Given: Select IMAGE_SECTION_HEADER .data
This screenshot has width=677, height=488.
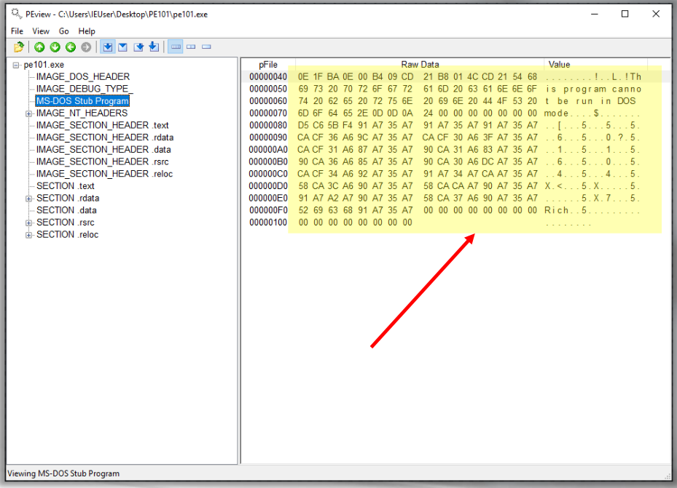Looking at the screenshot, I should 103,150.
